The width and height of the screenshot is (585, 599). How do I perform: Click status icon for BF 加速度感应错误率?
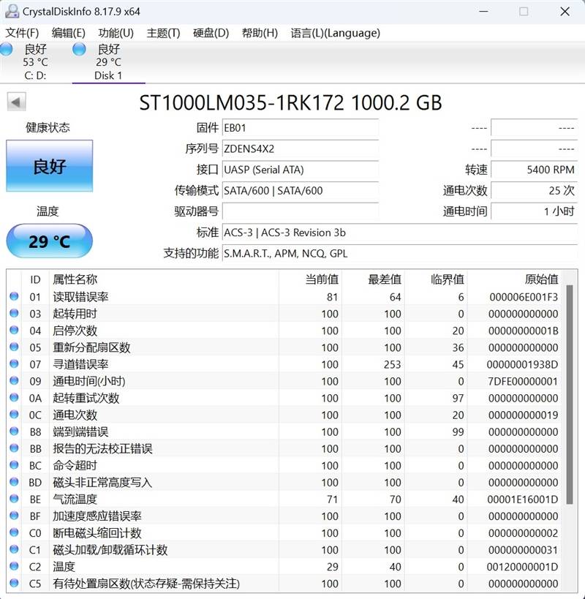(14, 516)
